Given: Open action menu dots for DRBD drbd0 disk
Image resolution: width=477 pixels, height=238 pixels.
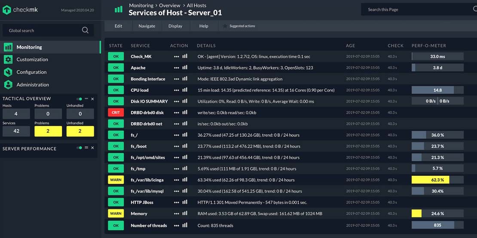Looking at the screenshot, I should 177,113.
